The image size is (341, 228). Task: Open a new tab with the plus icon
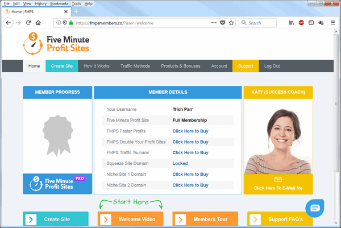[x=76, y=11]
